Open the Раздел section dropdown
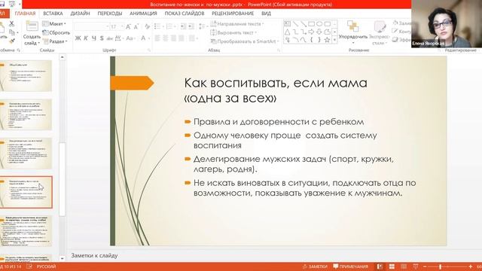Screen dimensions: 482x271 55,41
